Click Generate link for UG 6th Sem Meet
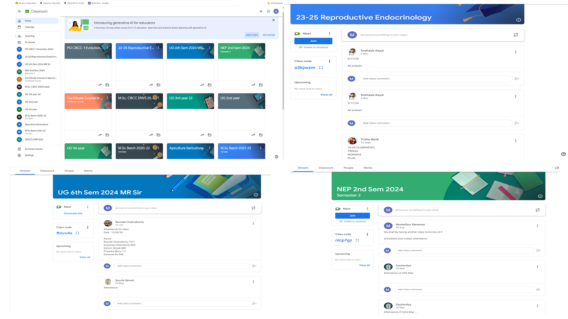This screenshot has height=319, width=568. 73,214
